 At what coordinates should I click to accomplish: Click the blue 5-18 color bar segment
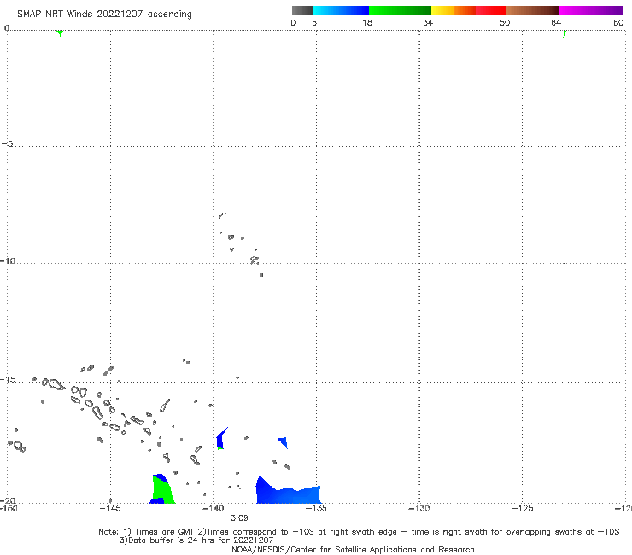coord(341,10)
